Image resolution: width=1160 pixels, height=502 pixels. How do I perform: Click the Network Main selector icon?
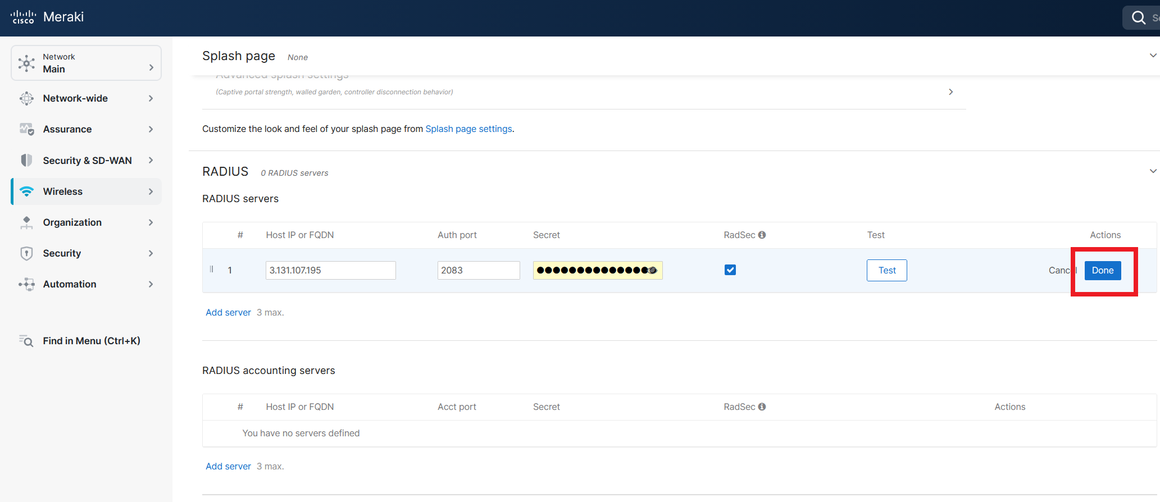26,63
